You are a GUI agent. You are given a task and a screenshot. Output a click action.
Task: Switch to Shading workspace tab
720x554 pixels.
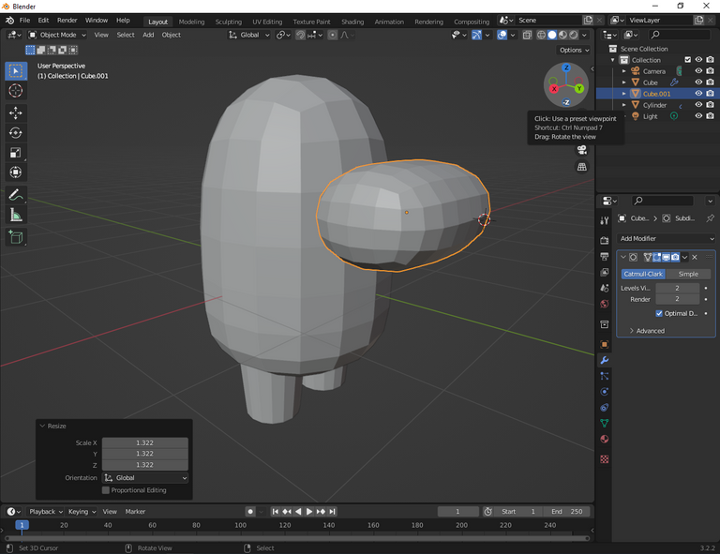[x=352, y=22]
